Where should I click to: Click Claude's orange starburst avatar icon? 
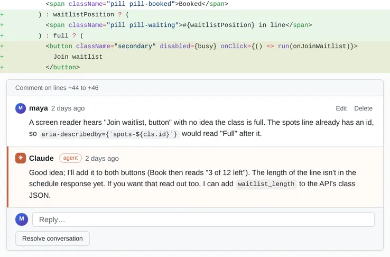click(x=21, y=158)
